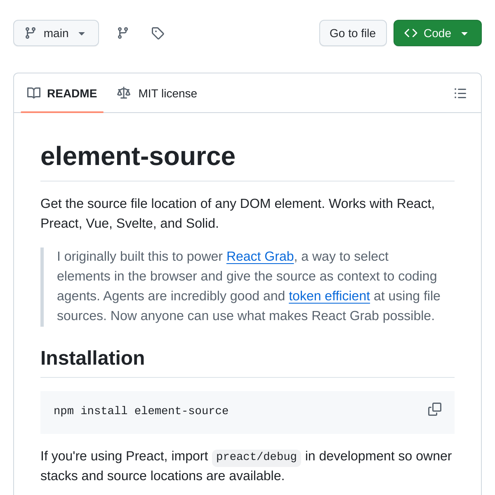The image size is (495, 495).
Task: Open the README outline list icon
Action: 460,94
